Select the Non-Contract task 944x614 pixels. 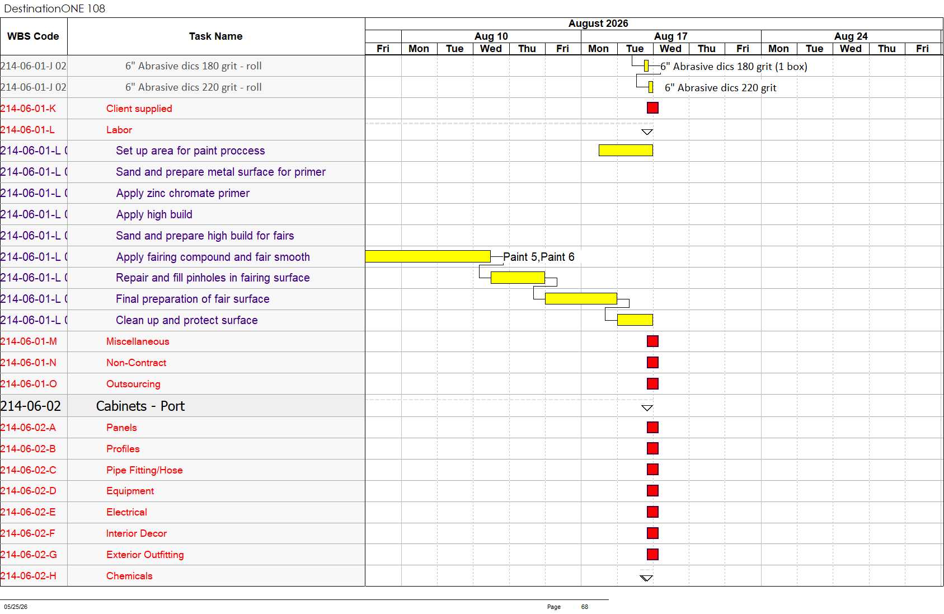coord(137,363)
